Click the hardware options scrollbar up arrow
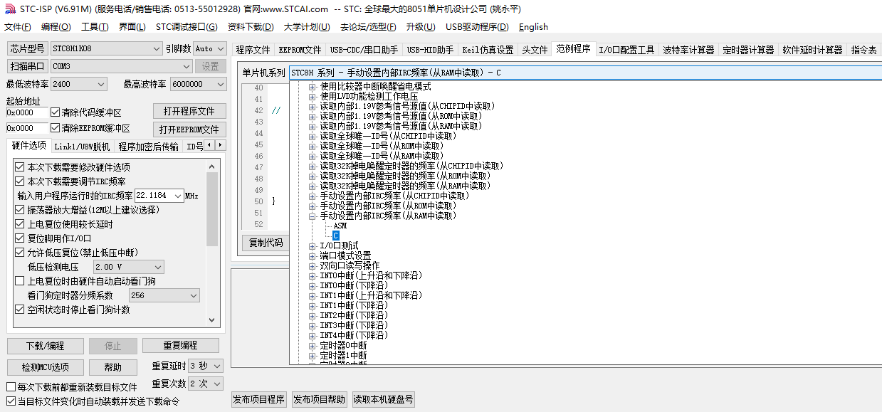The width and height of the screenshot is (882, 412). (x=212, y=167)
